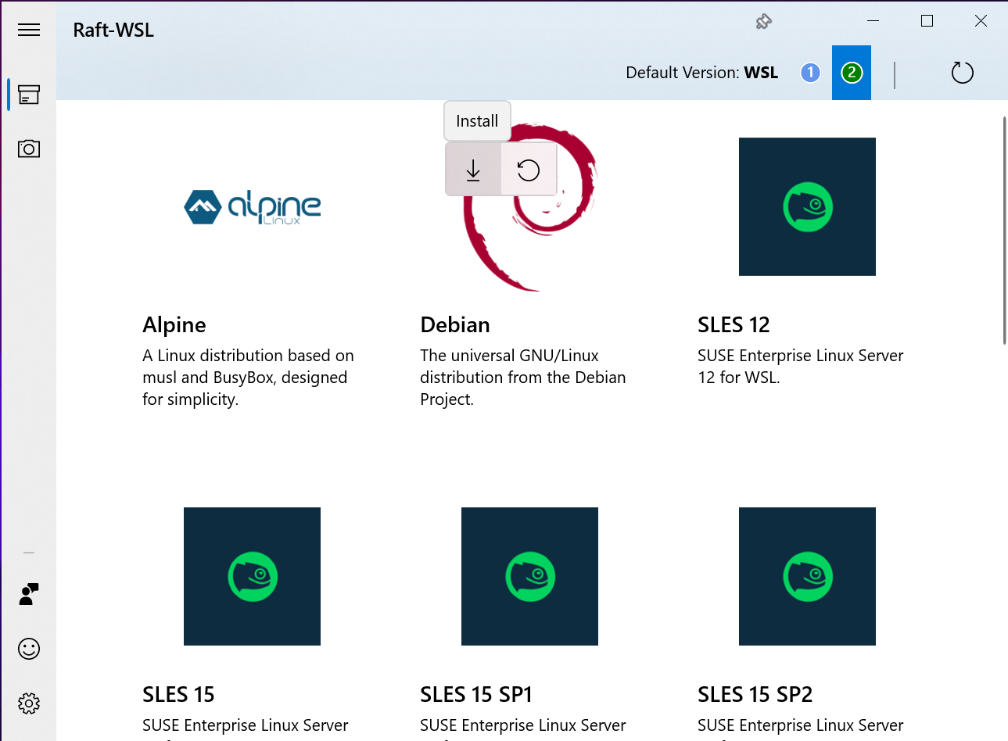The image size is (1008, 741).
Task: Set default WSL version to 1
Action: [x=810, y=73]
